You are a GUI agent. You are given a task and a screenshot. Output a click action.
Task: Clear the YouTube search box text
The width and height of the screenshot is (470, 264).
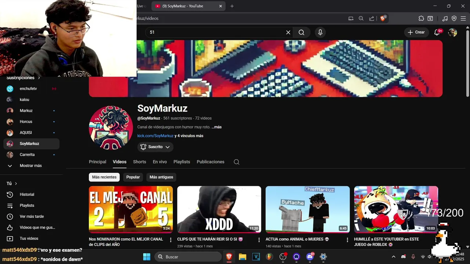[288, 32]
